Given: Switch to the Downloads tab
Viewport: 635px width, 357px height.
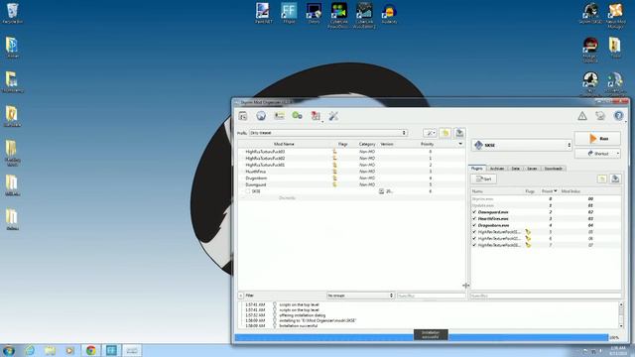Looking at the screenshot, I should pos(554,169).
